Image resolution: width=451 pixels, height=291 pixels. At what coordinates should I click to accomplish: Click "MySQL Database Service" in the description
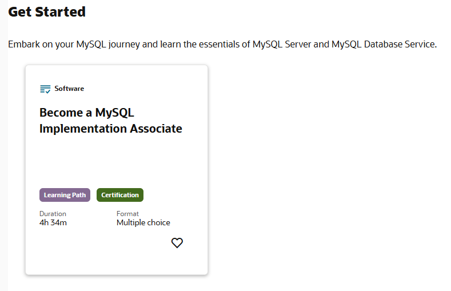coord(384,44)
